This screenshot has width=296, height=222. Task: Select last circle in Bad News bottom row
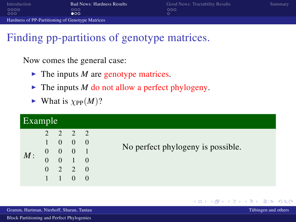(79, 14)
